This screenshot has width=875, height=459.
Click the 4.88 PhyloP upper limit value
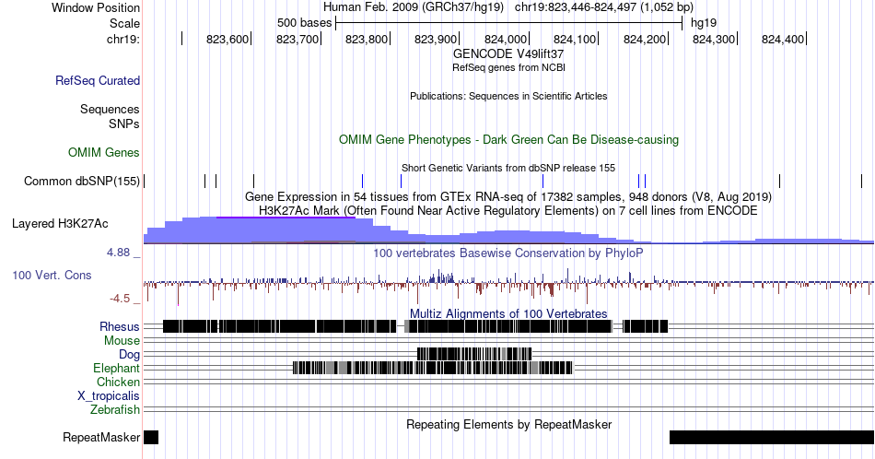[118, 253]
